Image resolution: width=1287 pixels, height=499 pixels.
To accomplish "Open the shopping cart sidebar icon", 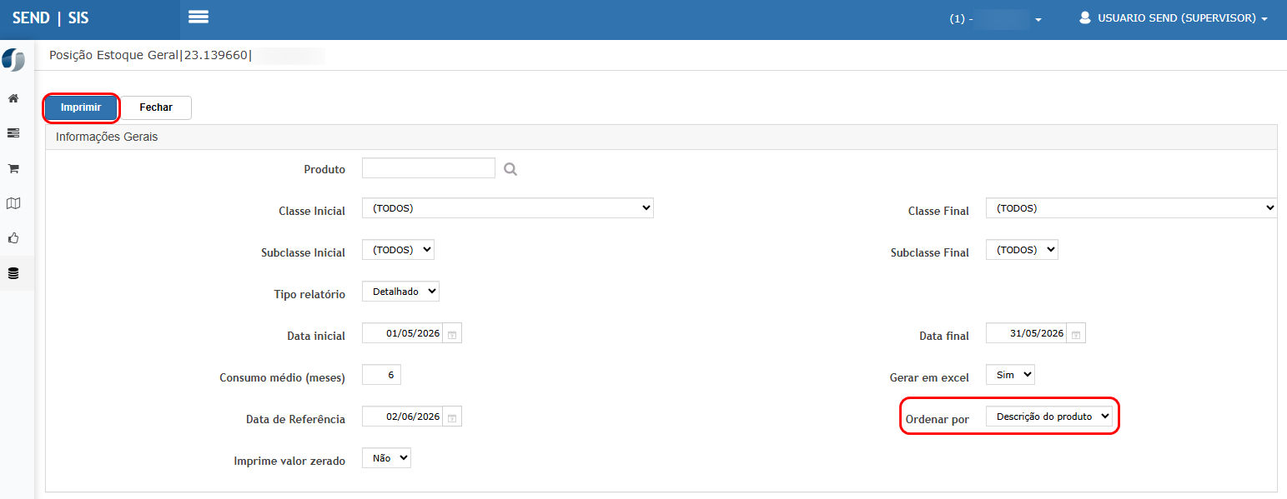I will [x=13, y=168].
